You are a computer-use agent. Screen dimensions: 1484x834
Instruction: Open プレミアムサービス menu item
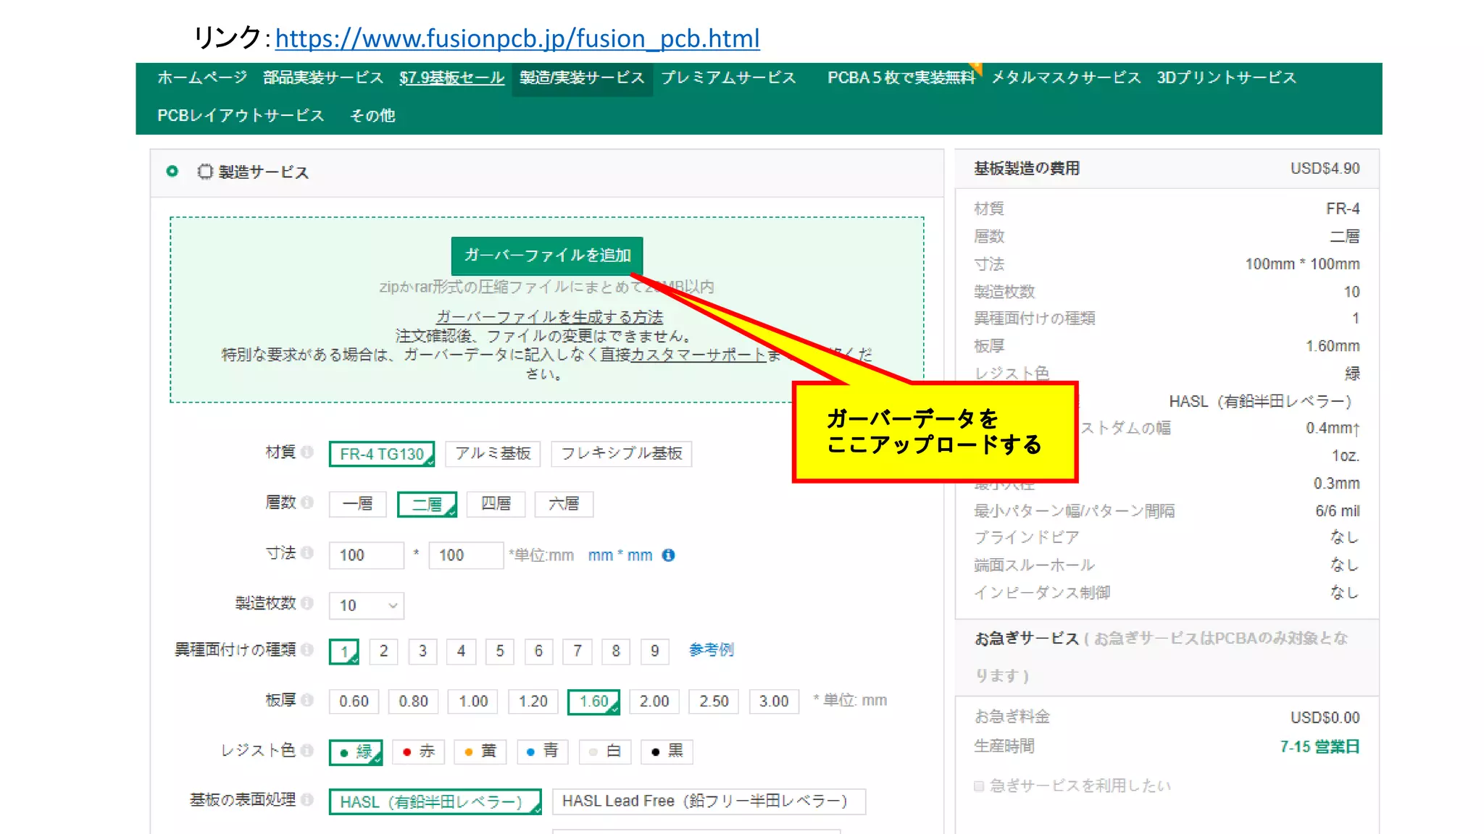[x=728, y=78]
